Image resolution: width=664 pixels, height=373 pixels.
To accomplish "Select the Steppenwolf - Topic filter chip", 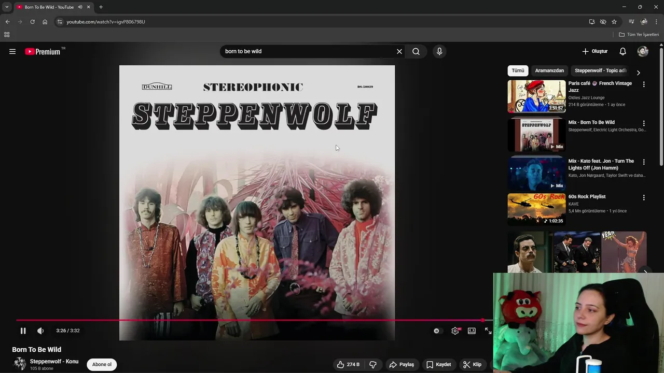I will 600,70.
